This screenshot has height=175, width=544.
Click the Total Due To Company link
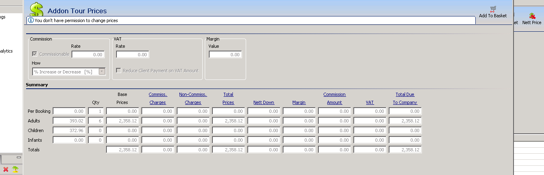click(405, 98)
